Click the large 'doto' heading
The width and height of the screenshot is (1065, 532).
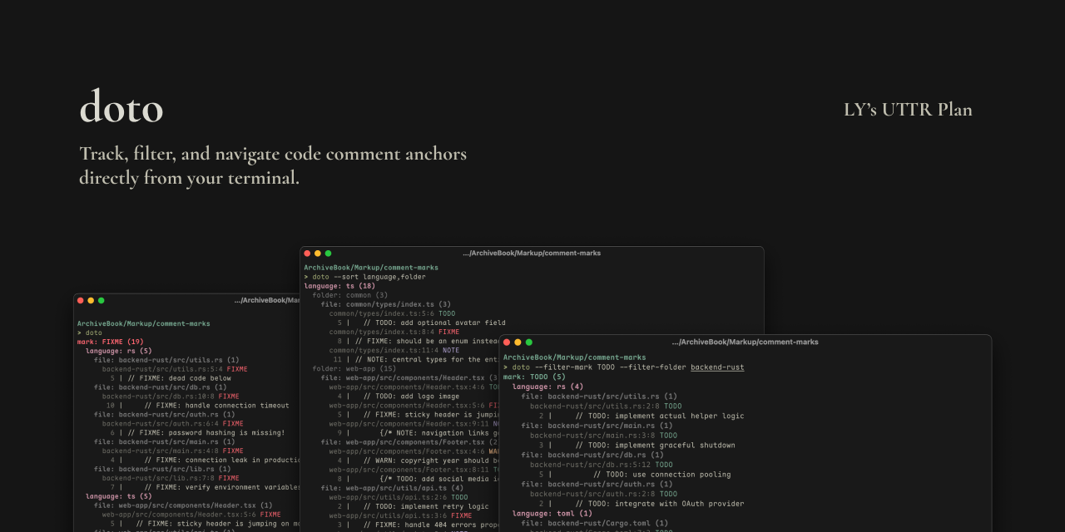coord(121,108)
